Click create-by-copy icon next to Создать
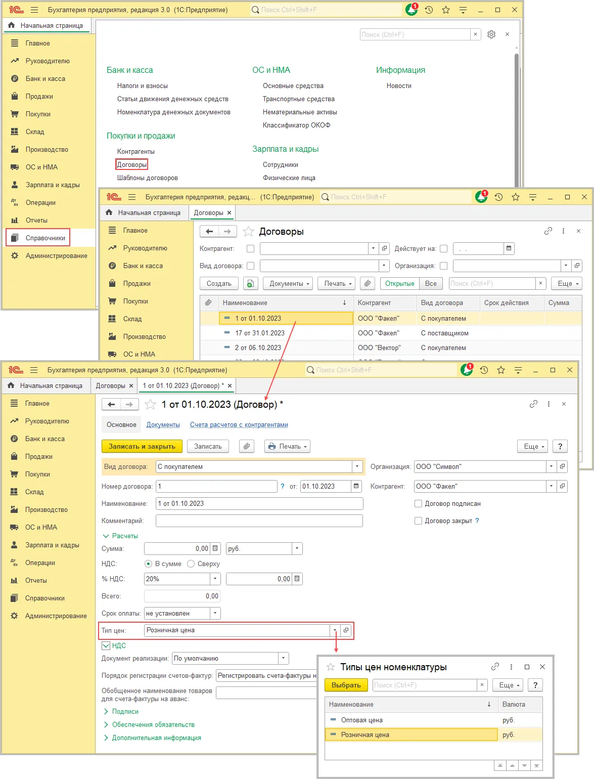The width and height of the screenshot is (594, 779). click(250, 283)
